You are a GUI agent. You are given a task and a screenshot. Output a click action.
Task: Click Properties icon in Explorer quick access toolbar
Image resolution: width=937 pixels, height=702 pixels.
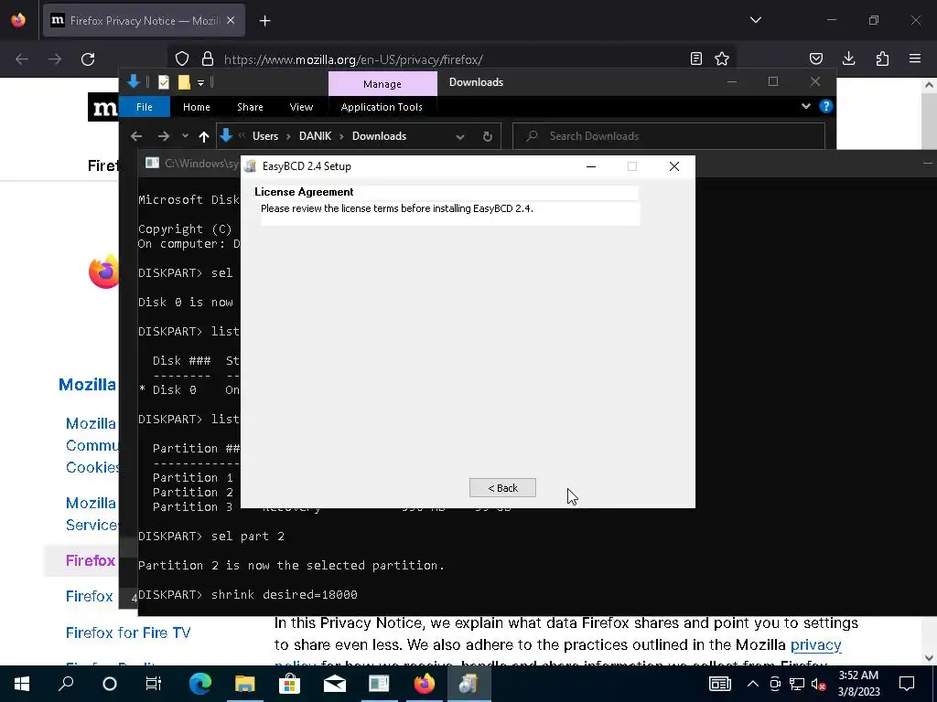(x=163, y=82)
